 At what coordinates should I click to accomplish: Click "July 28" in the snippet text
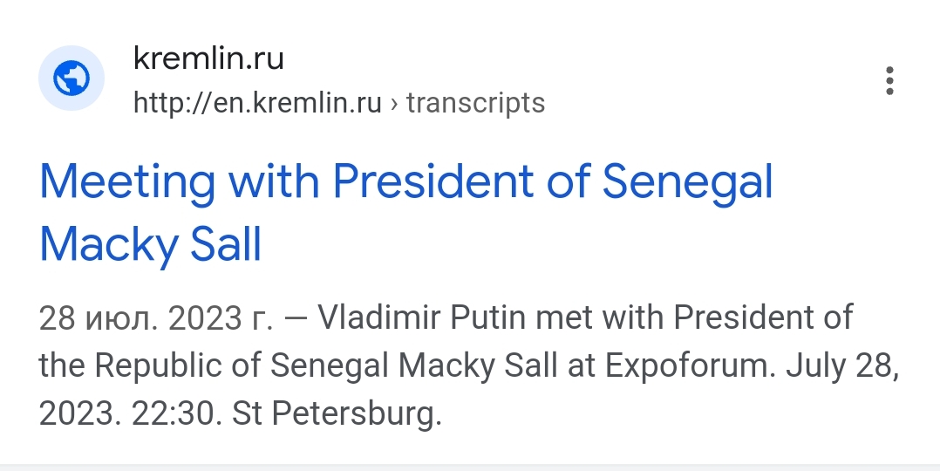tap(841, 365)
